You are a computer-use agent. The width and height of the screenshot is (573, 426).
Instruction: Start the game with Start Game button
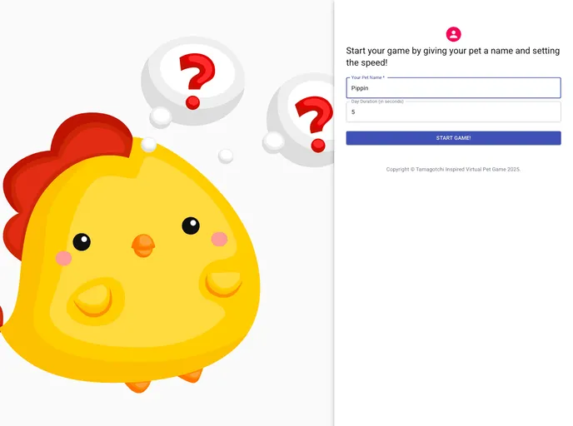453,138
